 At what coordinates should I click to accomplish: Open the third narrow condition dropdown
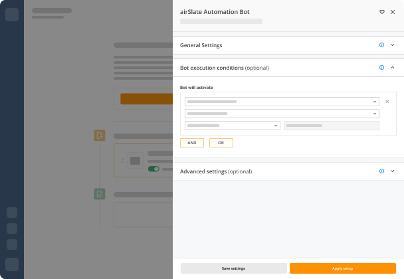(233, 126)
